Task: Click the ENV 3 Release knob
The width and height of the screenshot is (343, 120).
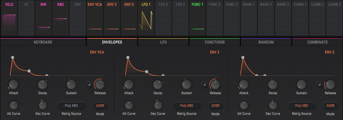Action: tap(330, 85)
